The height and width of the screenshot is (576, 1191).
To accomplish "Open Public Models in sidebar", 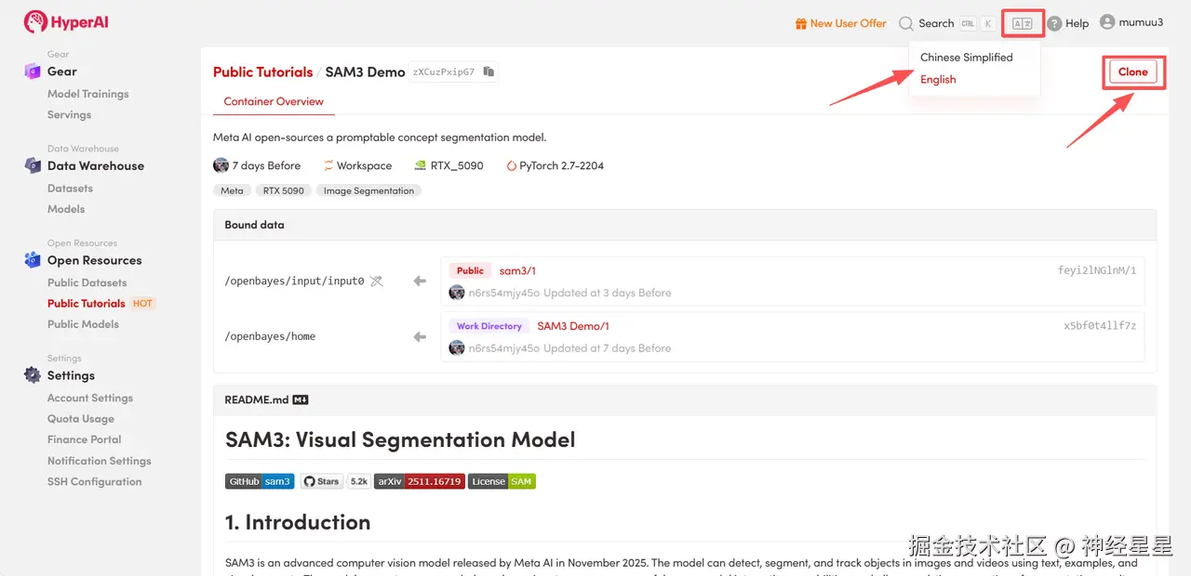I will (x=84, y=324).
